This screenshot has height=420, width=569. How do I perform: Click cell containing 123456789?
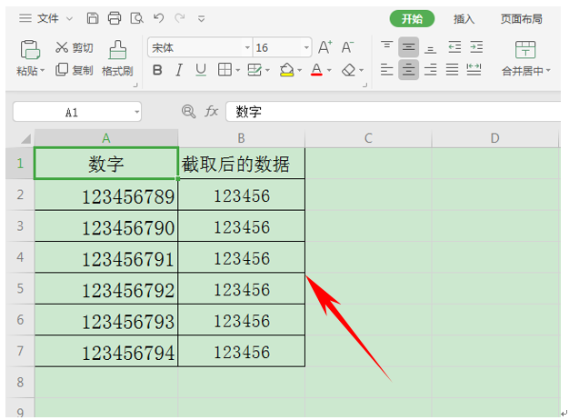coord(106,195)
